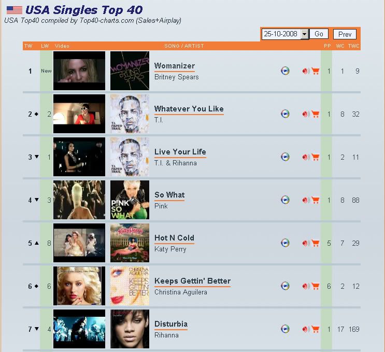Click the Britney Spears video thumbnail

point(79,71)
